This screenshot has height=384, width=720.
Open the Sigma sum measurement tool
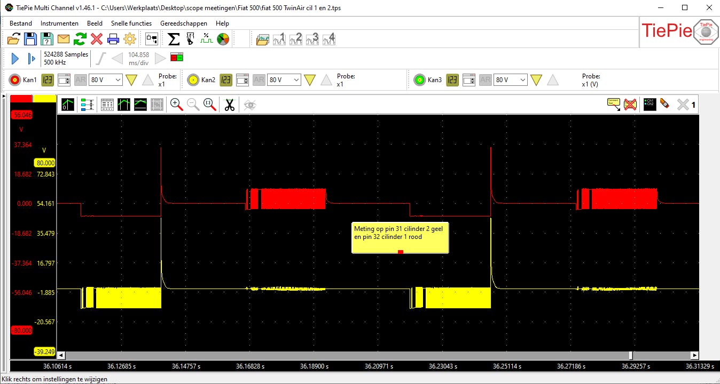pos(174,39)
